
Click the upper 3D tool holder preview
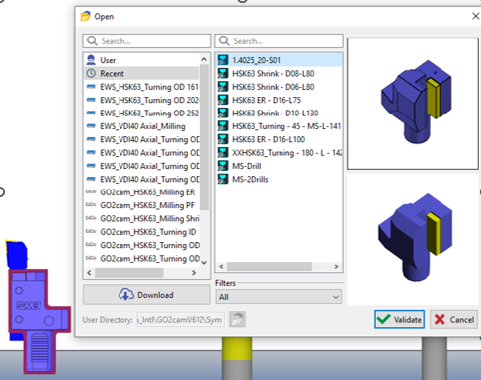413,104
